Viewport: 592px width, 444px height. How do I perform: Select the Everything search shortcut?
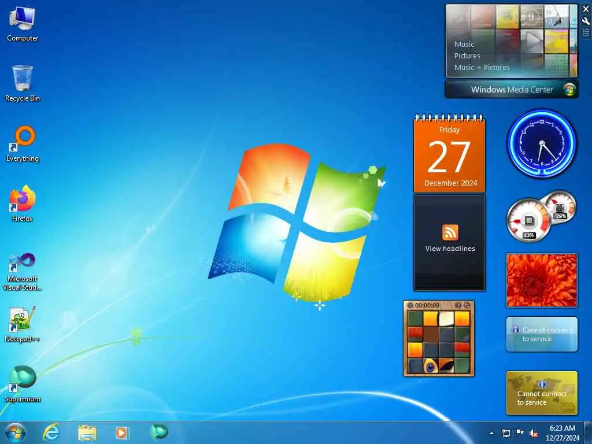tap(23, 144)
